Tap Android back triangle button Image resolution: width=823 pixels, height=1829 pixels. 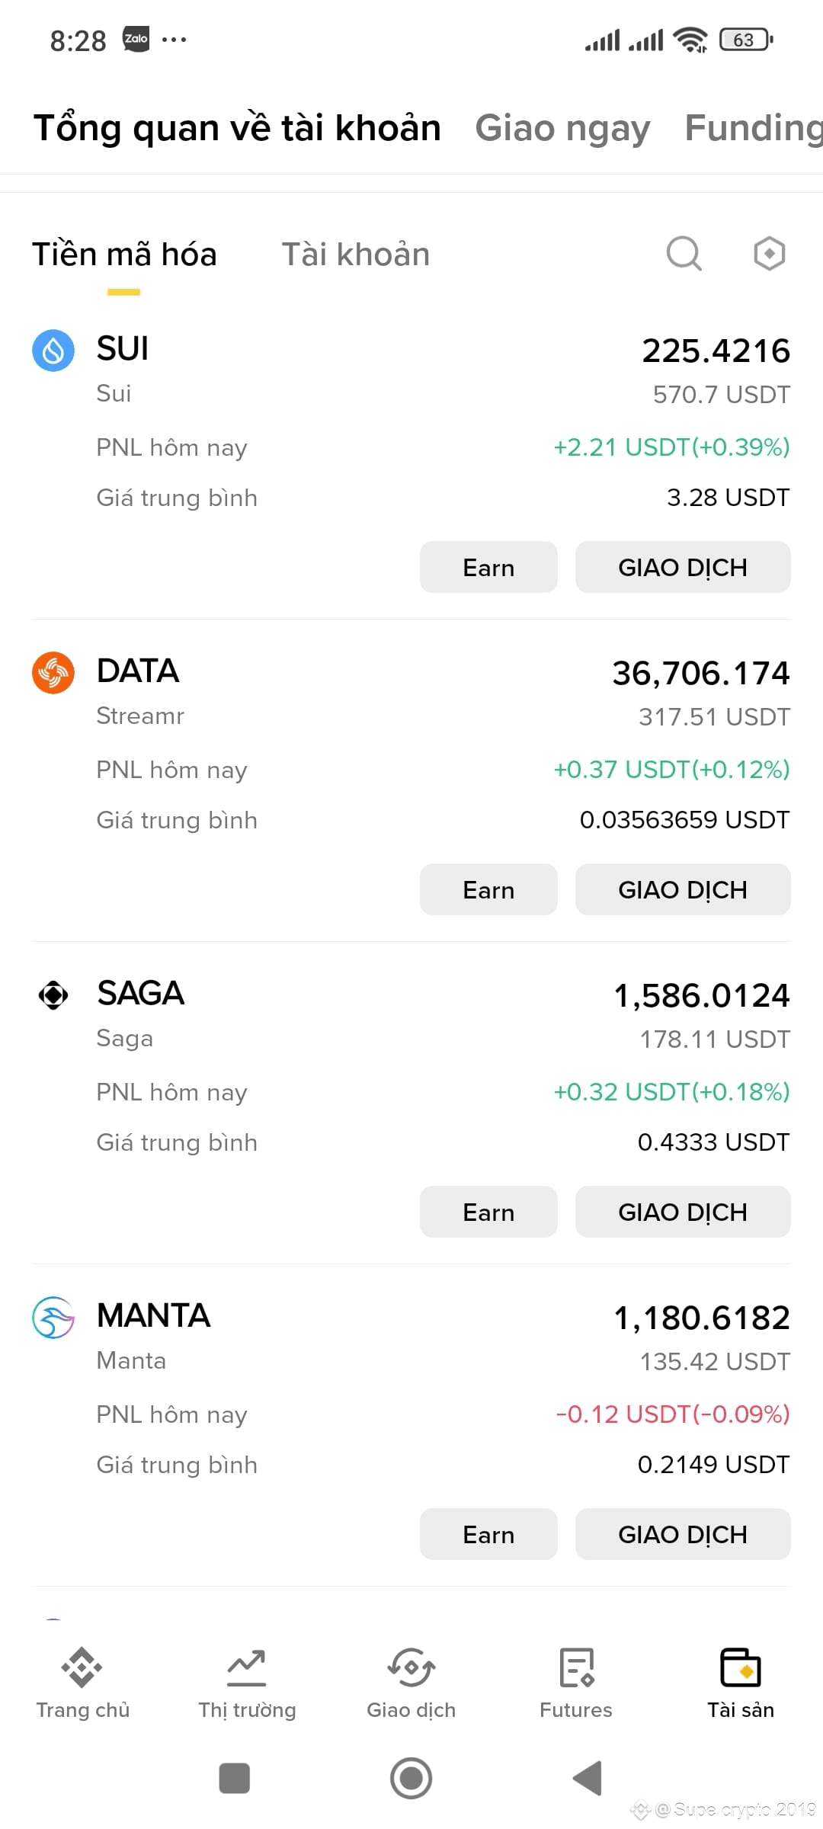588,1778
